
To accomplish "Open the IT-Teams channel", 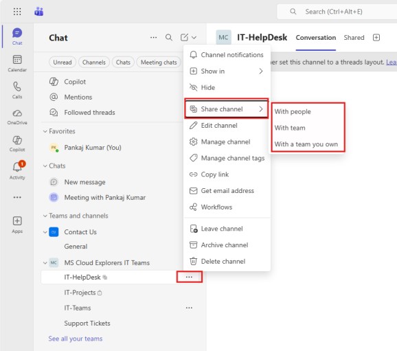I will (78, 308).
